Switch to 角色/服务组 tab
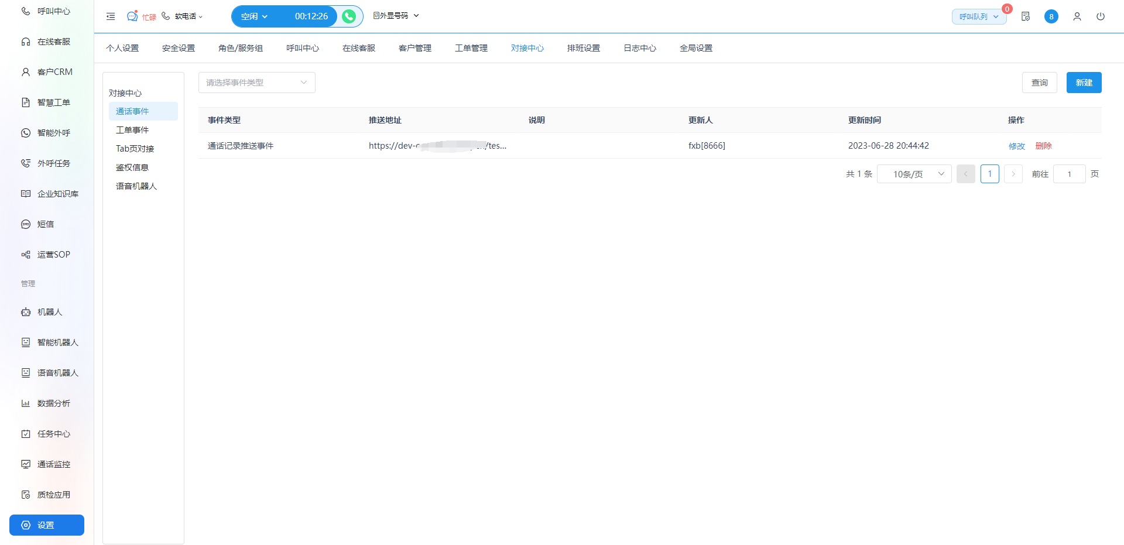 point(241,48)
